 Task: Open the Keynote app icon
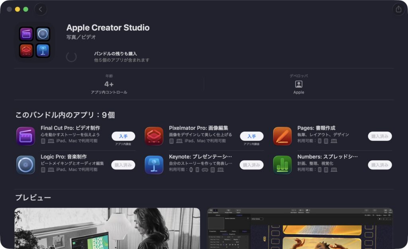click(x=154, y=165)
